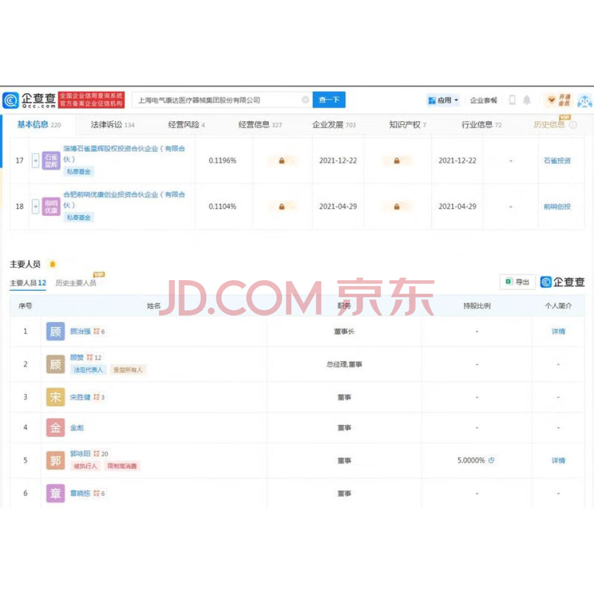Click the 被执行人 tag in row 5

click(85, 466)
